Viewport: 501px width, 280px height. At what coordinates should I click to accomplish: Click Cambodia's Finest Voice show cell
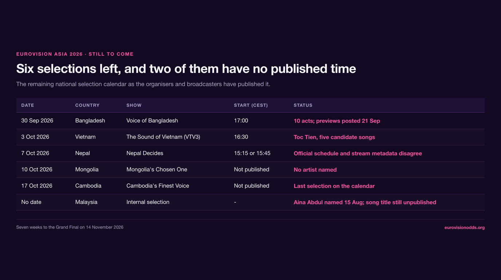pos(158,186)
